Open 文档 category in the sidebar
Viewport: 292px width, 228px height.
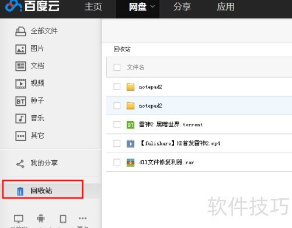37,66
